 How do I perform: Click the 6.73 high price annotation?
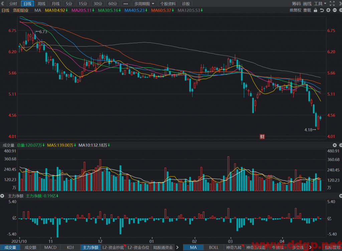pyautogui.click(x=41, y=32)
